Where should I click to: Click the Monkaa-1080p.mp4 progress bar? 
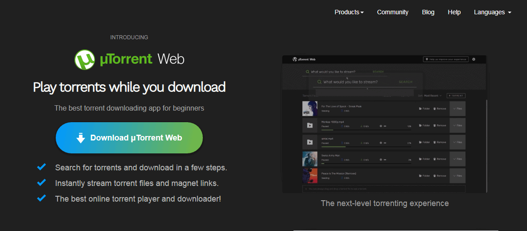[366, 130]
